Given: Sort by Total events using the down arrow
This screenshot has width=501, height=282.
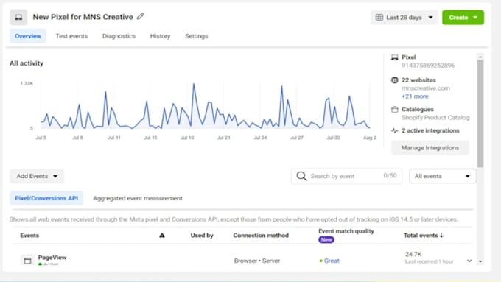Looking at the screenshot, I should click(441, 236).
